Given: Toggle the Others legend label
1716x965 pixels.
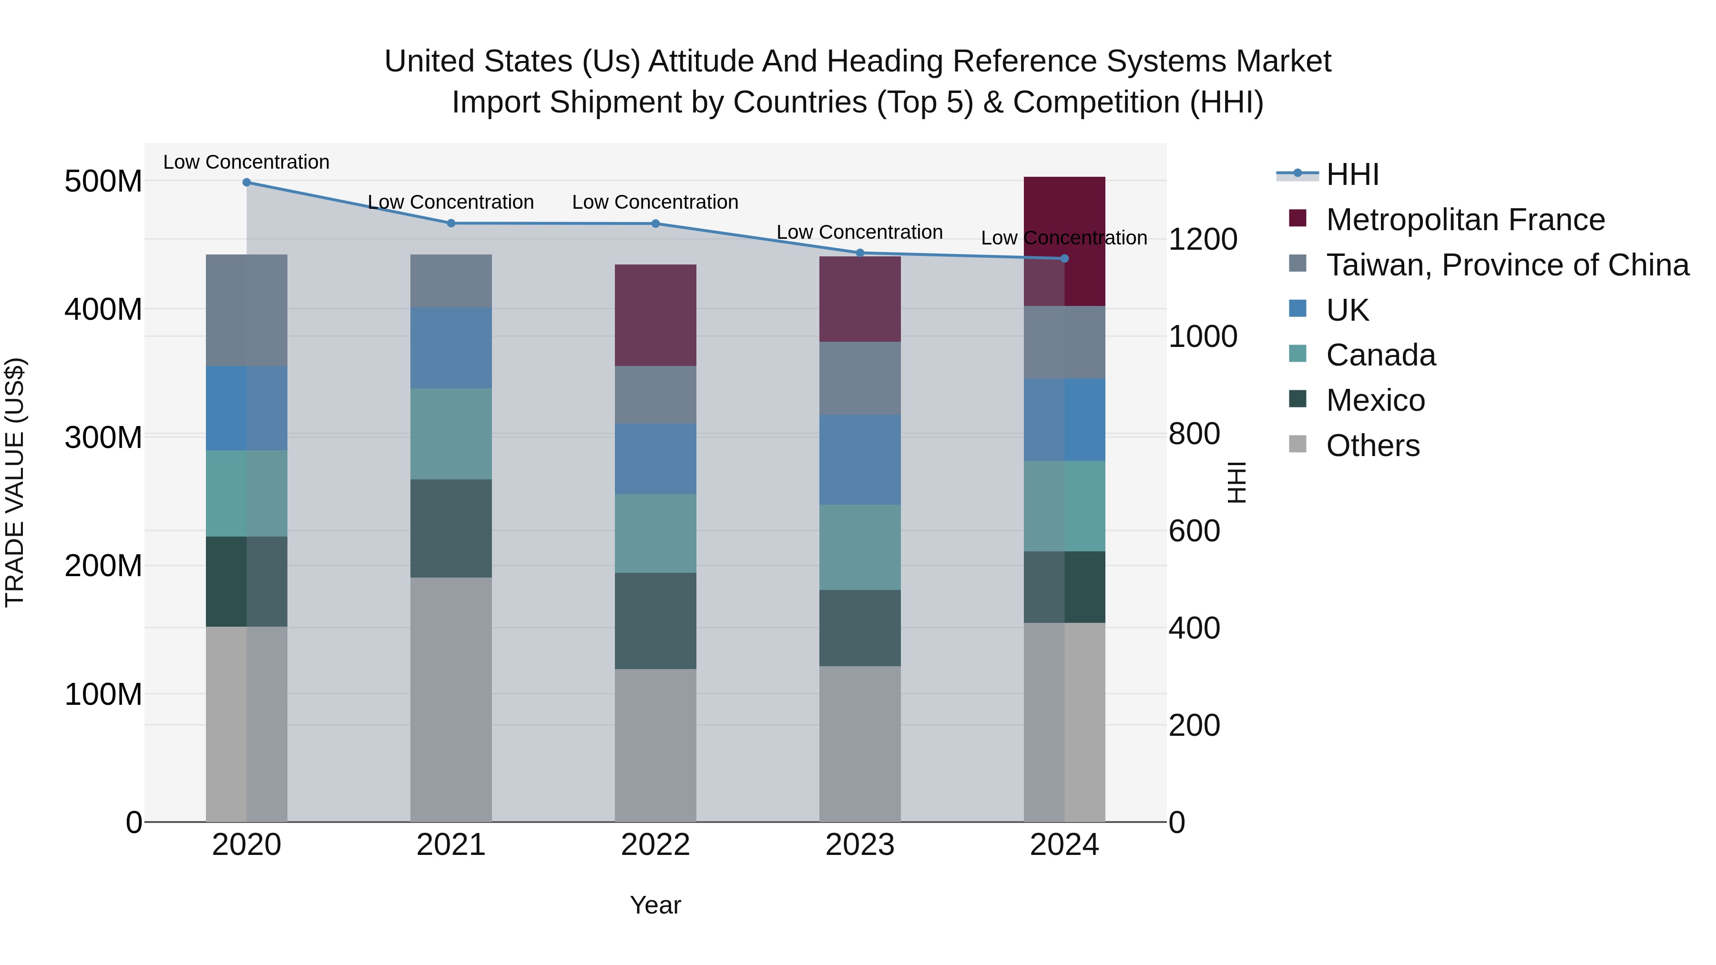Looking at the screenshot, I should (x=1373, y=446).
